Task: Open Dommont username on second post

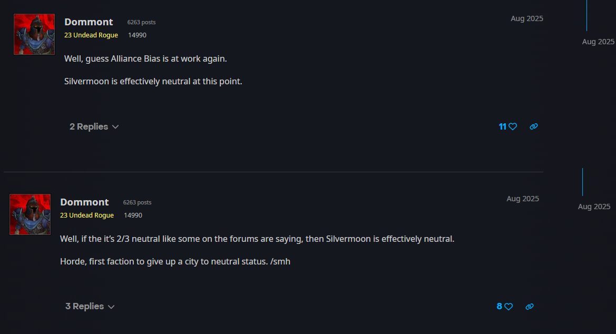Action: [84, 202]
